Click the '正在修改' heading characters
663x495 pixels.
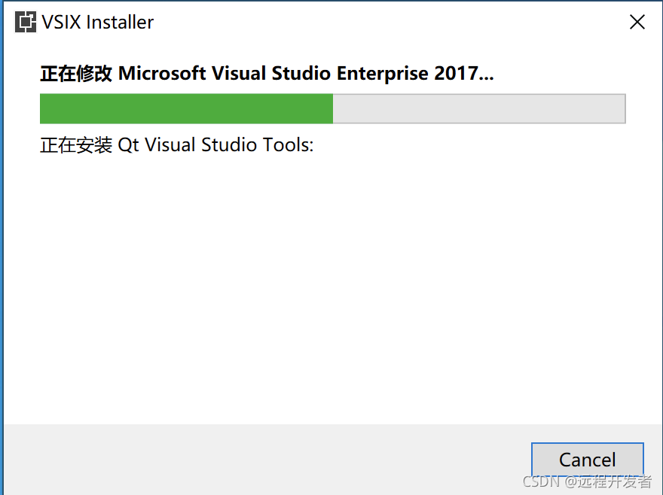pyautogui.click(x=76, y=74)
